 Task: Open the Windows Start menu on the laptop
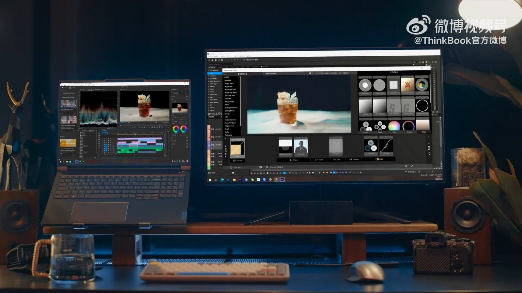click(61, 161)
